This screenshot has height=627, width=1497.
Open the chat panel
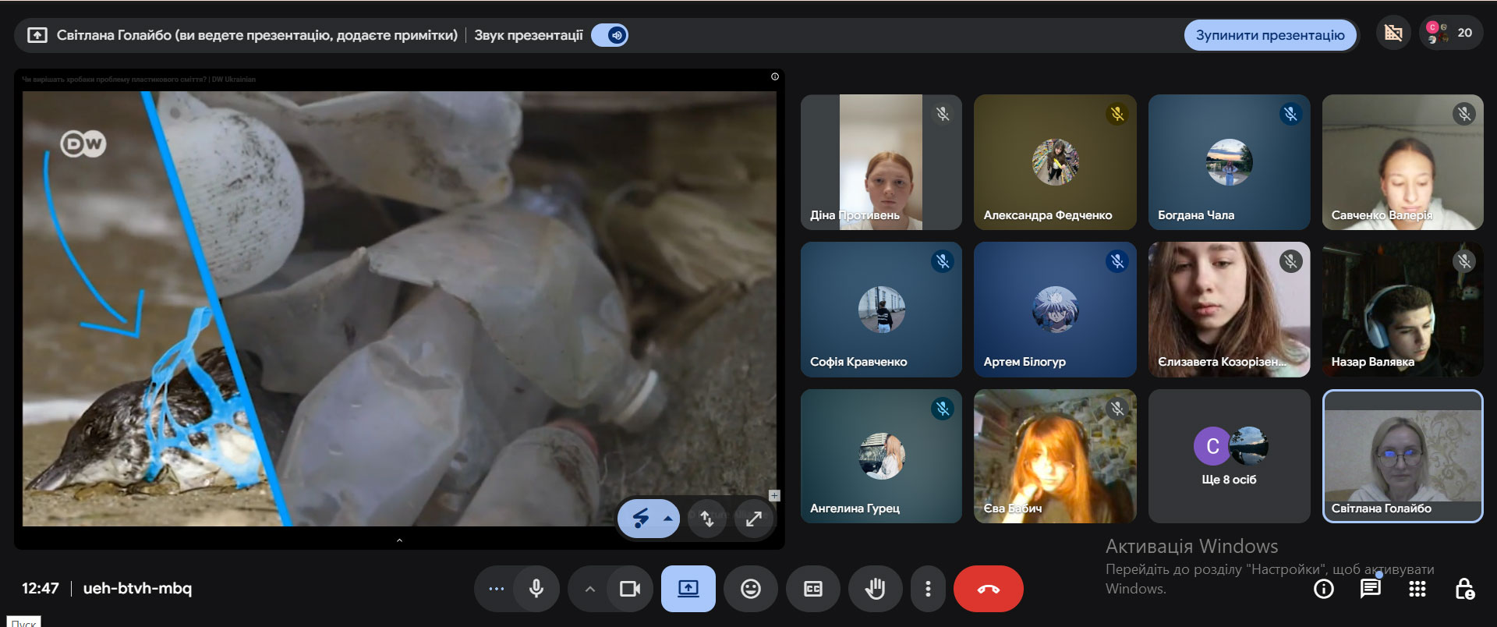click(x=1370, y=589)
